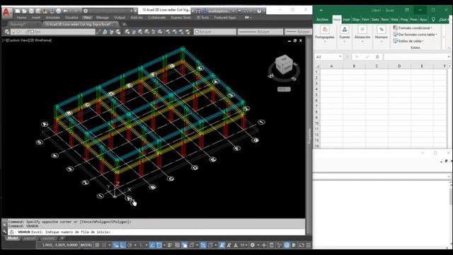Close the command line with its X icon

4,225
